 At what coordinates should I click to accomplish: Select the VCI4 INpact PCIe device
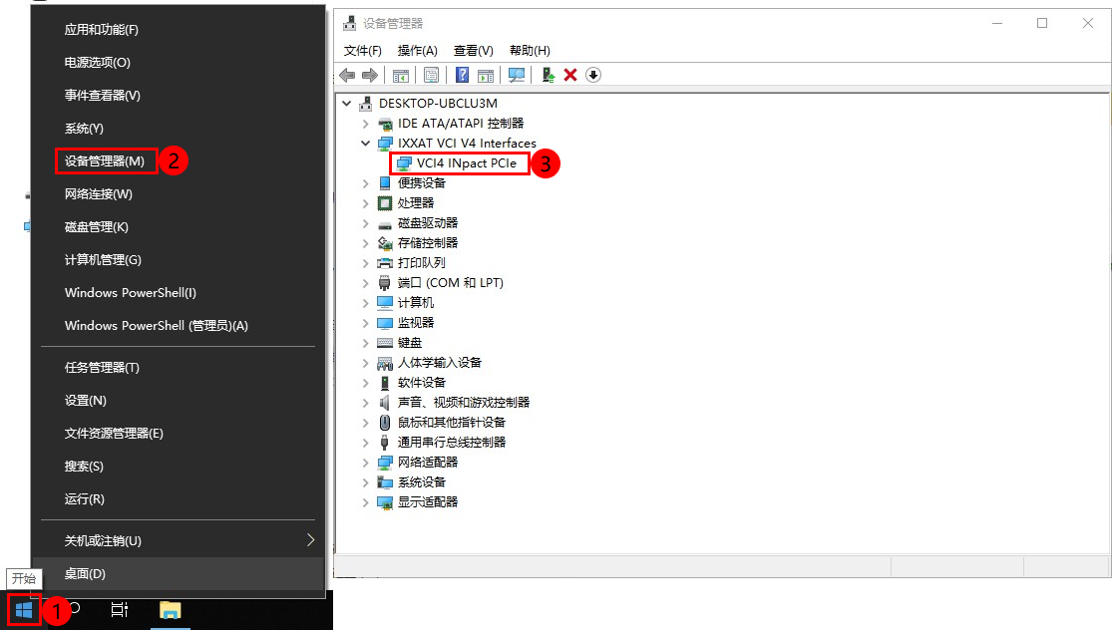[460, 163]
